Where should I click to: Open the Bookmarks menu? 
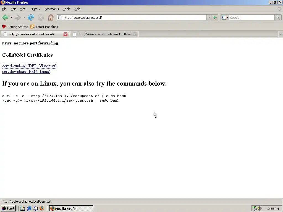point(52,9)
